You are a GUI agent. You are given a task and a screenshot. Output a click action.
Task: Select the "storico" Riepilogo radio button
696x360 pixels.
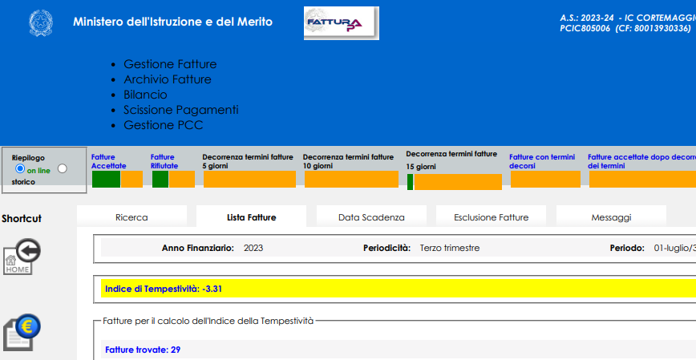(63, 169)
